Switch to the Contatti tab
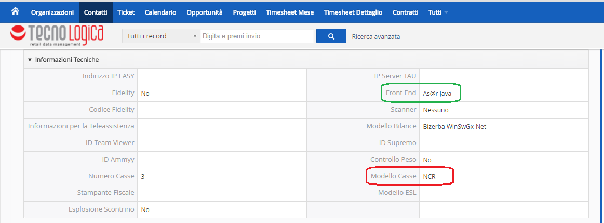 point(96,12)
